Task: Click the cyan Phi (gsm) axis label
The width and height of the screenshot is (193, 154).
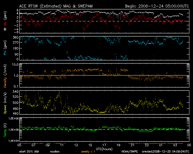Action: pos(5,48)
